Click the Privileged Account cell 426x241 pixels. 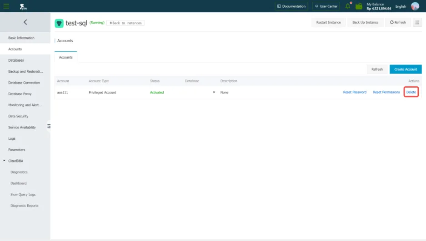coord(102,93)
